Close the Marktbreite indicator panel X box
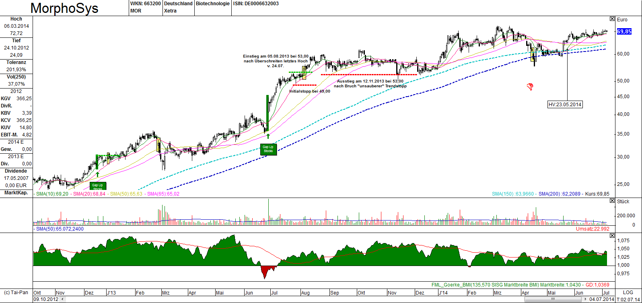 612,235
